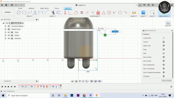
Task: Open Chrome from the taskbar
Action: (x=84, y=95)
